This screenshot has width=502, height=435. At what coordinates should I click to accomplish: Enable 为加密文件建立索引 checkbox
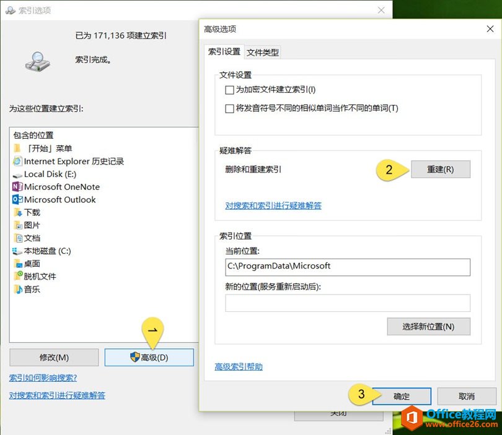point(230,90)
